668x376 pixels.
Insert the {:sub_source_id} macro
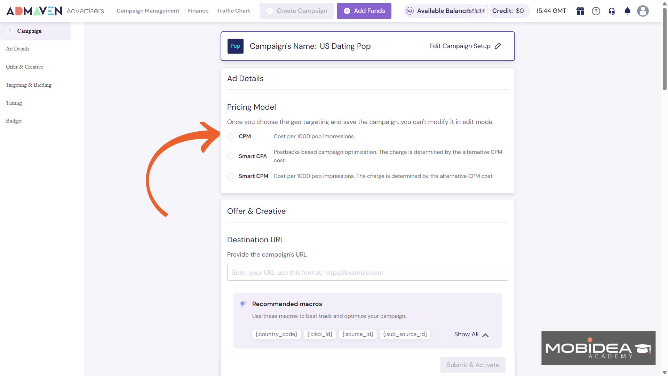click(405, 334)
